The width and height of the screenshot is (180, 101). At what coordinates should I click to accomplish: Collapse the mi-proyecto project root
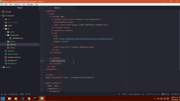(x=1, y=16)
